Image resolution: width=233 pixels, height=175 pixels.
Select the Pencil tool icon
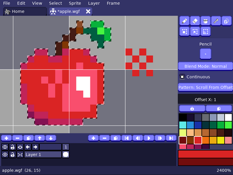click(x=185, y=21)
